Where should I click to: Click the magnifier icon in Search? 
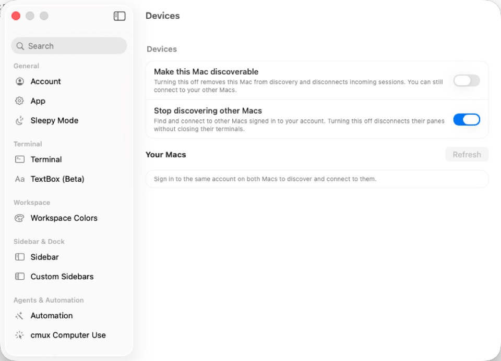pos(20,46)
